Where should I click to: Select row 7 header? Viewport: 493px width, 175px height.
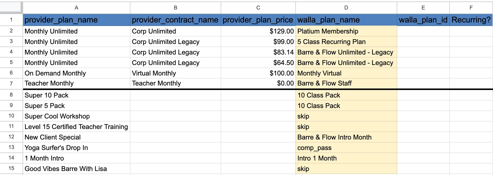point(11,83)
